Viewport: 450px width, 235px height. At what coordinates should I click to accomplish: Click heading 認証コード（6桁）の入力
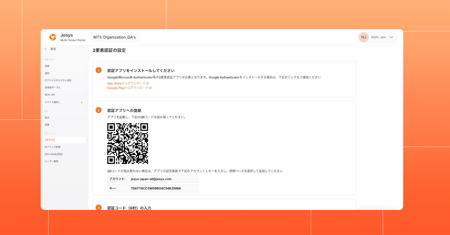point(129,208)
